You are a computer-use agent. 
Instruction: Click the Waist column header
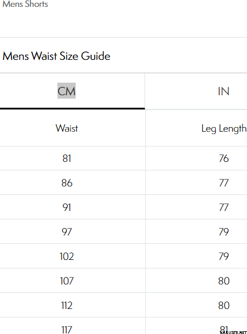click(67, 128)
